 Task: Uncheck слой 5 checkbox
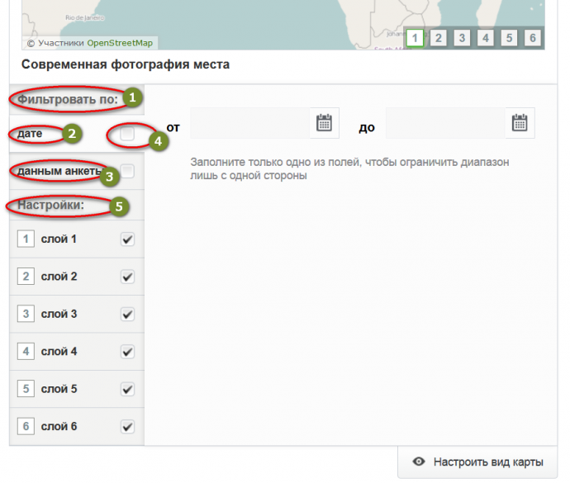coord(127,389)
